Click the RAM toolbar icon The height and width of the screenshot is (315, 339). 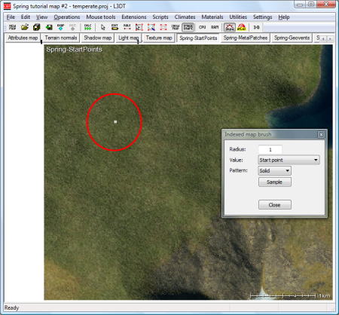[215, 27]
